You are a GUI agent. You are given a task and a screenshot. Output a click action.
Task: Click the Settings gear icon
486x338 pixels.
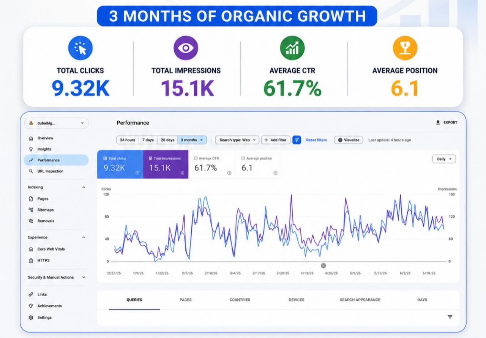31,318
